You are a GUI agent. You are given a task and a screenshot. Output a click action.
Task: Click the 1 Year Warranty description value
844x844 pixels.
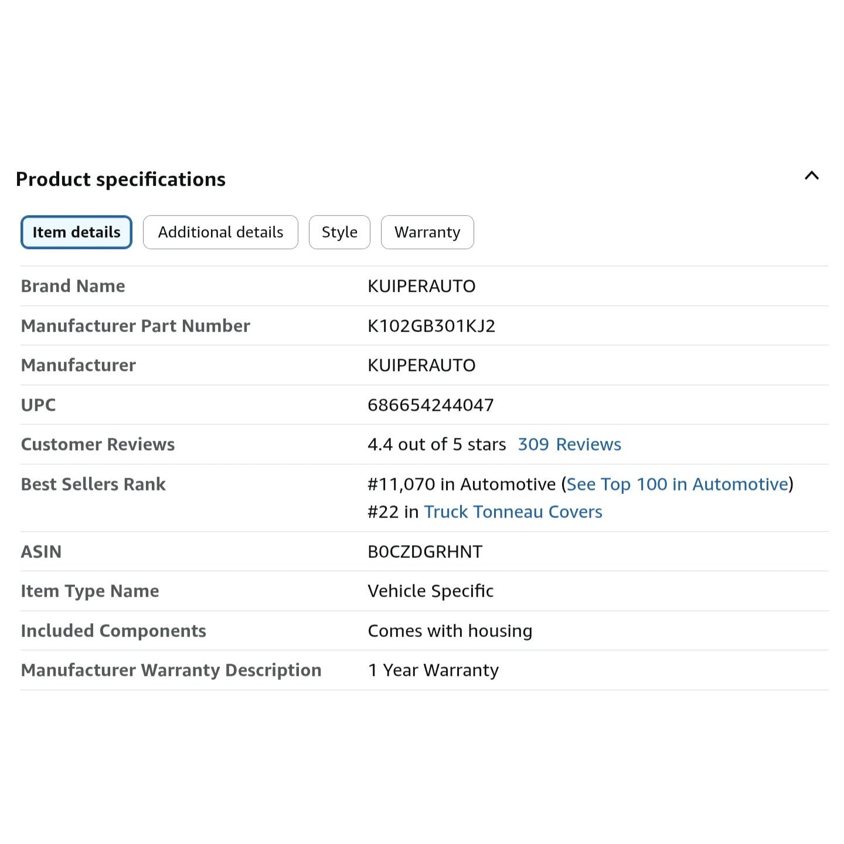pyautogui.click(x=433, y=670)
